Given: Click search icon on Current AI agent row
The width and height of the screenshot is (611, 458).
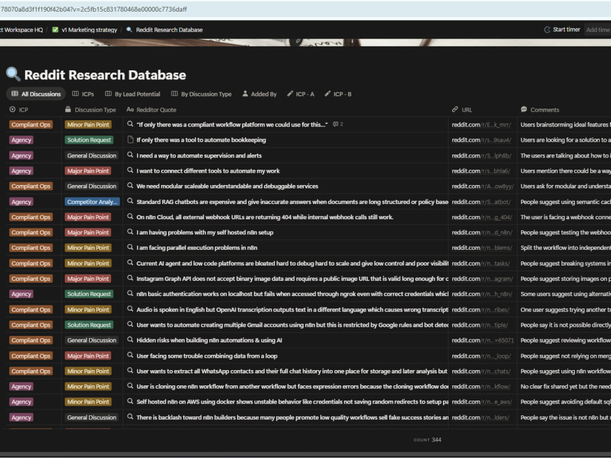Looking at the screenshot, I should pyautogui.click(x=130, y=263).
